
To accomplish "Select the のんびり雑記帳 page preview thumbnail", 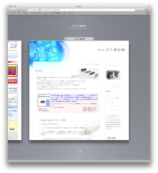I will tap(79, 91).
